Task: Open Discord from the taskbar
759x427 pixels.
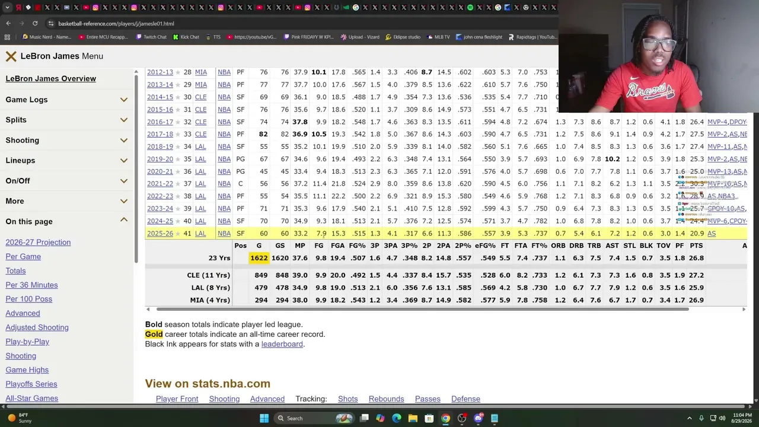Action: (478, 418)
